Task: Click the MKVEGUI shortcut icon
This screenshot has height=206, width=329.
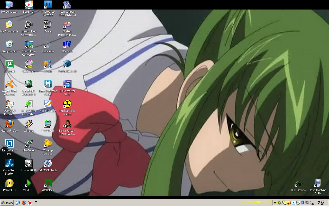Action: point(29,185)
